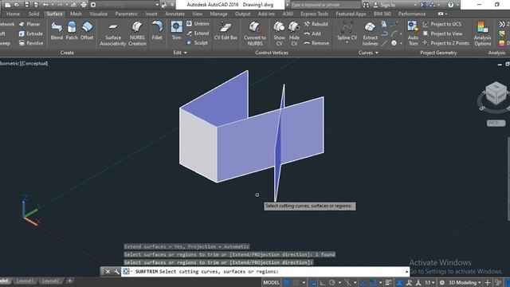The image size is (510, 287).
Task: Select the Blend surface tool
Action: pyautogui.click(x=57, y=30)
